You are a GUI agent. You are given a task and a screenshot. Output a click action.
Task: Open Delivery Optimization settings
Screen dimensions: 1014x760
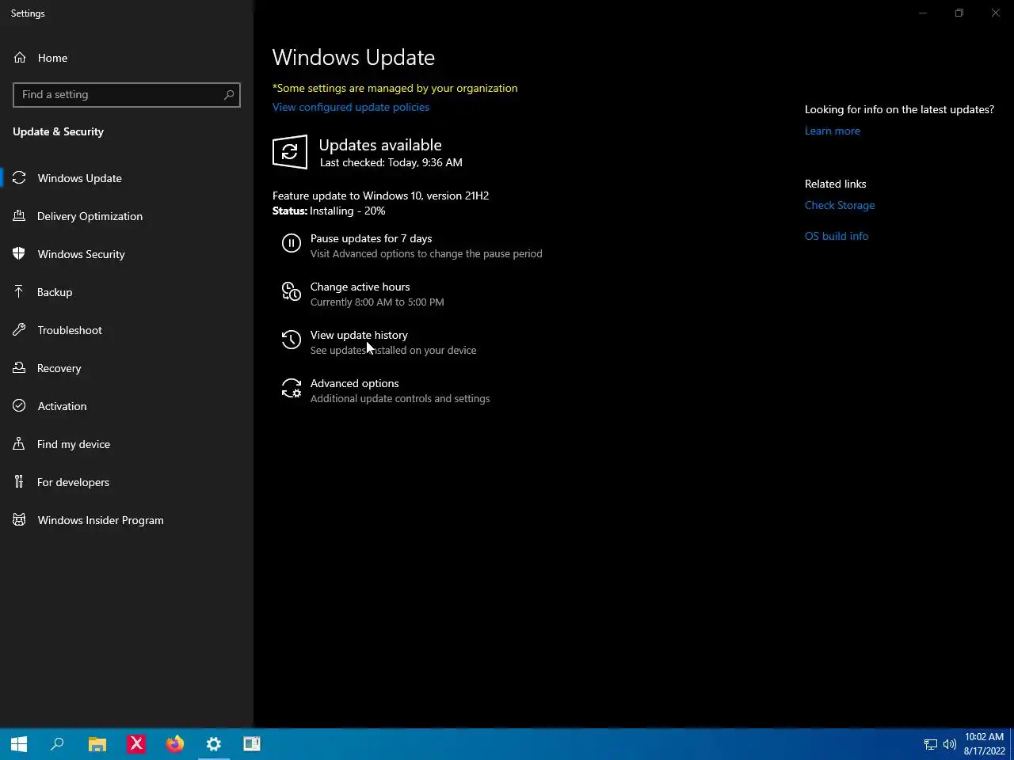tap(127, 216)
